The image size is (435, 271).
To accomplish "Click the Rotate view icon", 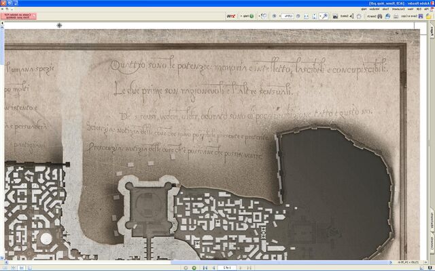I will pyautogui.click(x=264, y=16).
